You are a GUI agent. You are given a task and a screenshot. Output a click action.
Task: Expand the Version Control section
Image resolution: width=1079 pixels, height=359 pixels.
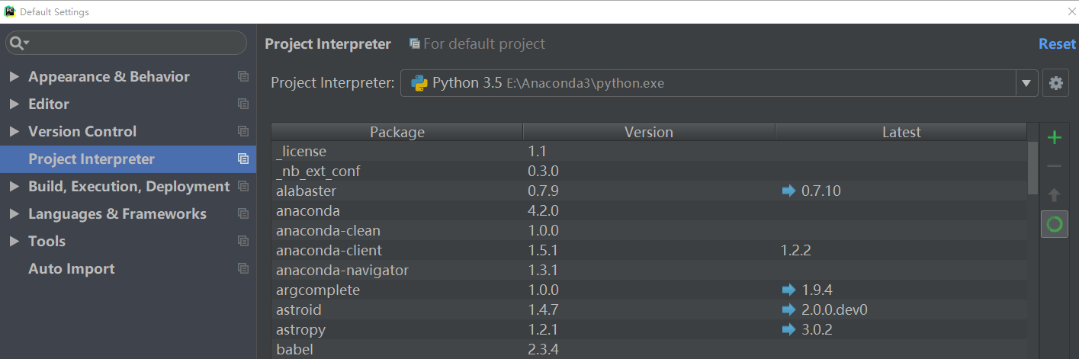pos(14,131)
